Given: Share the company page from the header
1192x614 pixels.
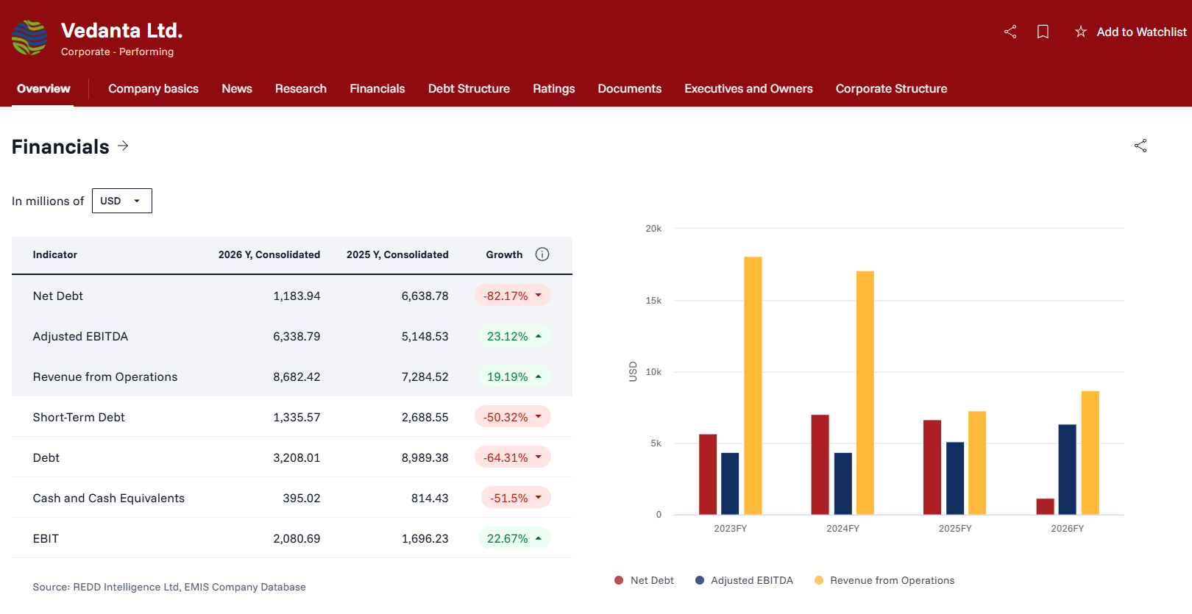Looking at the screenshot, I should pyautogui.click(x=1010, y=32).
